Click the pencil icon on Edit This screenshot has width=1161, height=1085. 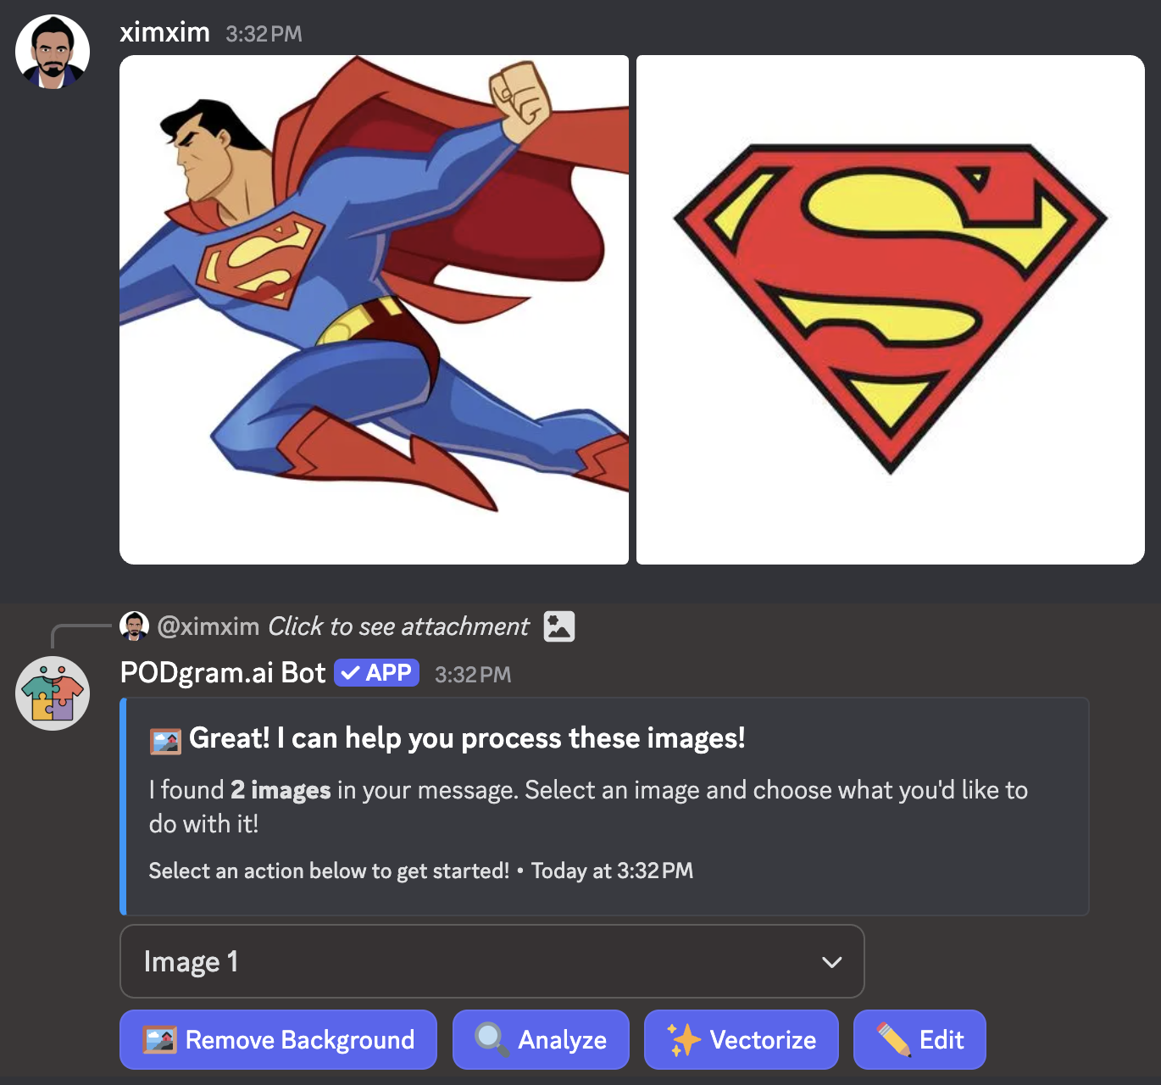tap(893, 1039)
